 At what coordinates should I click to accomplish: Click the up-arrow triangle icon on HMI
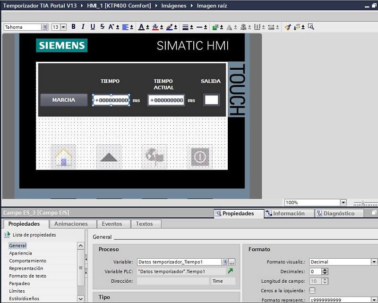(109, 157)
